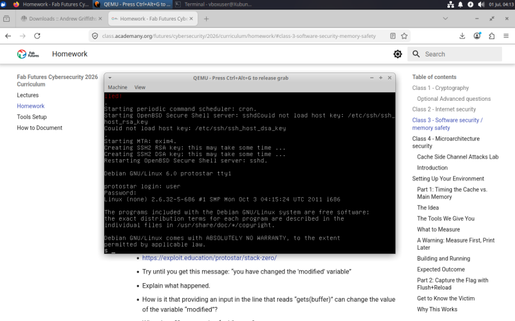Open Lectures in the left sidebar
This screenshot has width=515, height=321.
pos(28,95)
